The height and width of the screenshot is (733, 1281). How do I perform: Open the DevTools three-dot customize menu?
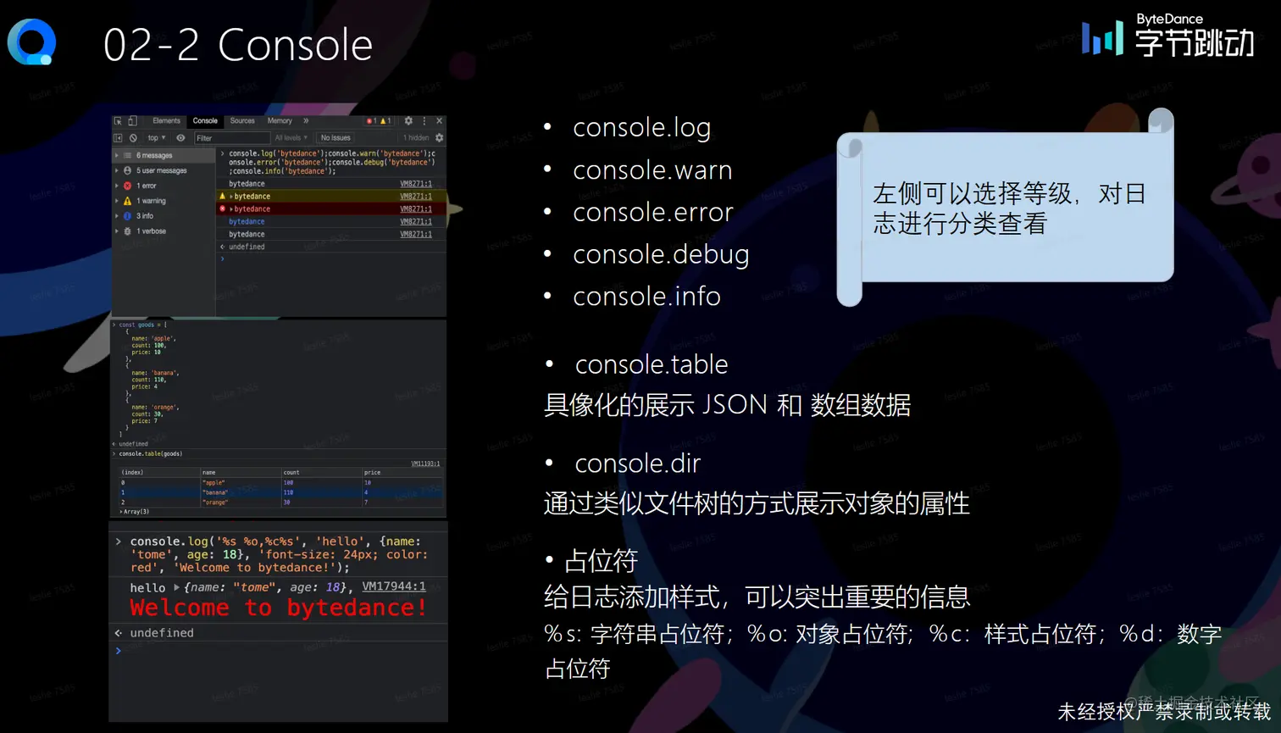click(x=424, y=121)
